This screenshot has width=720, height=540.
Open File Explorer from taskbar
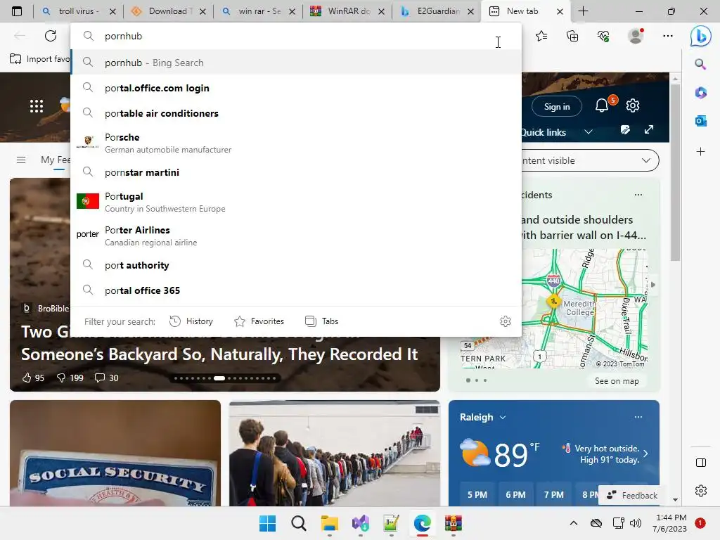tap(330, 523)
